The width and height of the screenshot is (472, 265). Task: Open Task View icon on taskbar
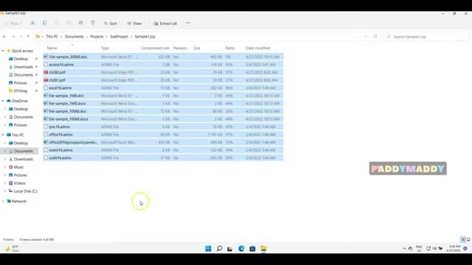coord(230,249)
